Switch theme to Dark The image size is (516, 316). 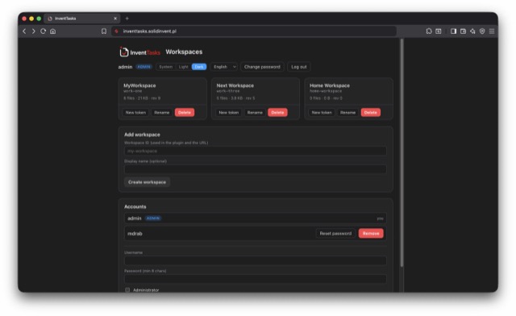click(199, 67)
